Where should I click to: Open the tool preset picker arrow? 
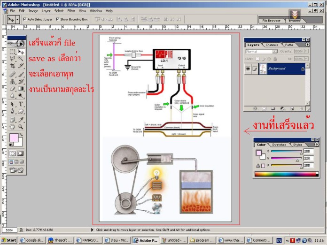17,20
